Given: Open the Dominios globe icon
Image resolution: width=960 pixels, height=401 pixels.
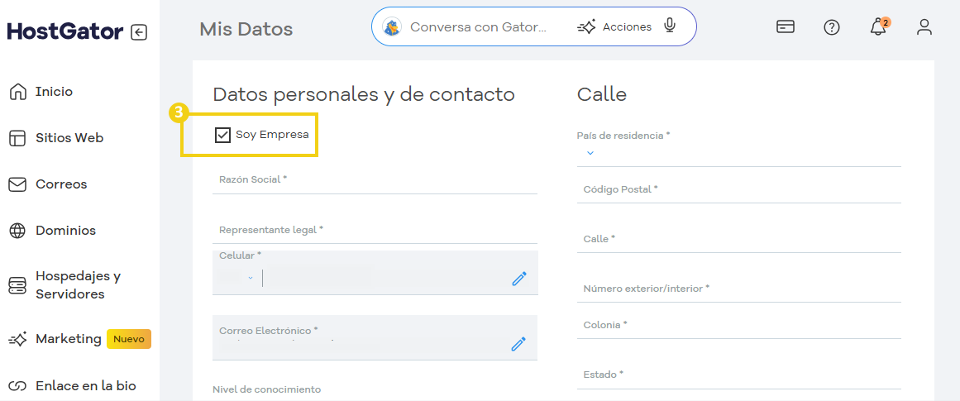Looking at the screenshot, I should point(17,231).
